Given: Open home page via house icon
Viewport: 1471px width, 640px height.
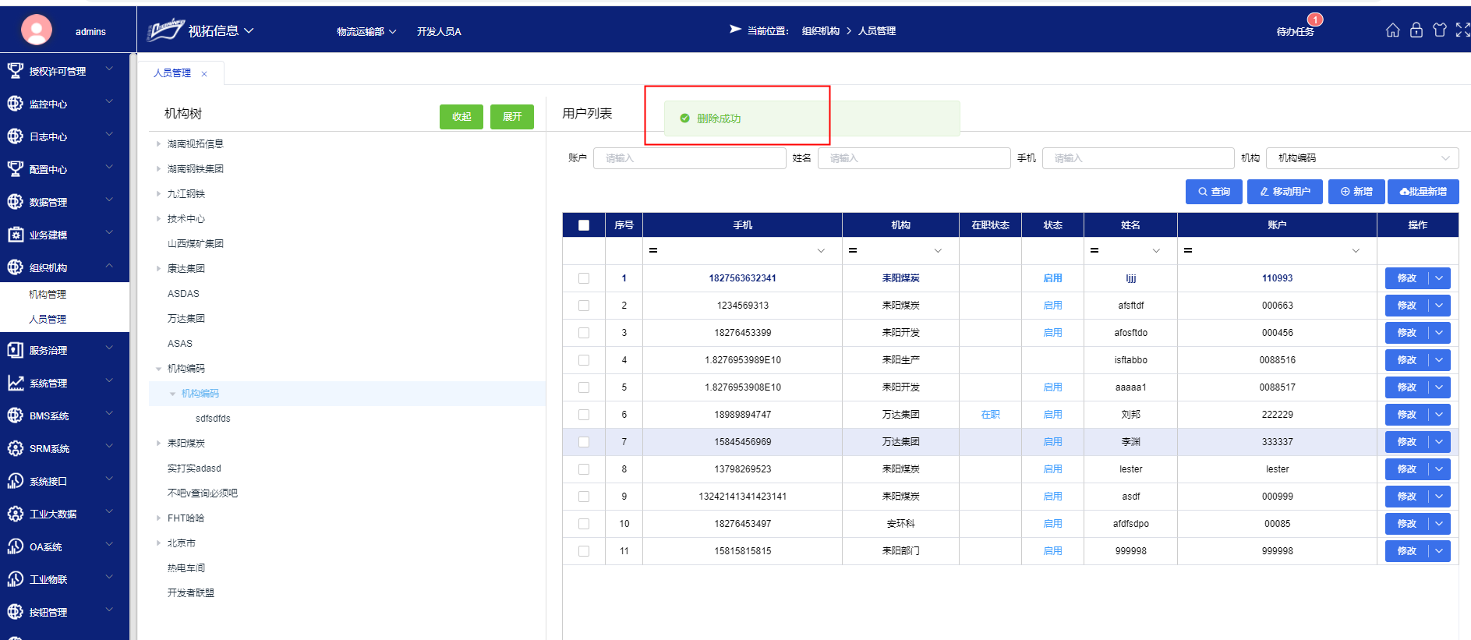Looking at the screenshot, I should [x=1393, y=30].
